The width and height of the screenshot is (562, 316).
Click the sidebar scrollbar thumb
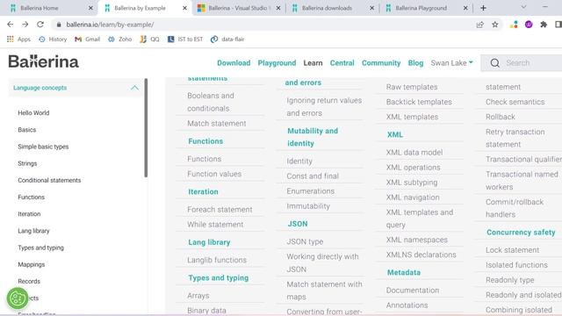[146, 128]
